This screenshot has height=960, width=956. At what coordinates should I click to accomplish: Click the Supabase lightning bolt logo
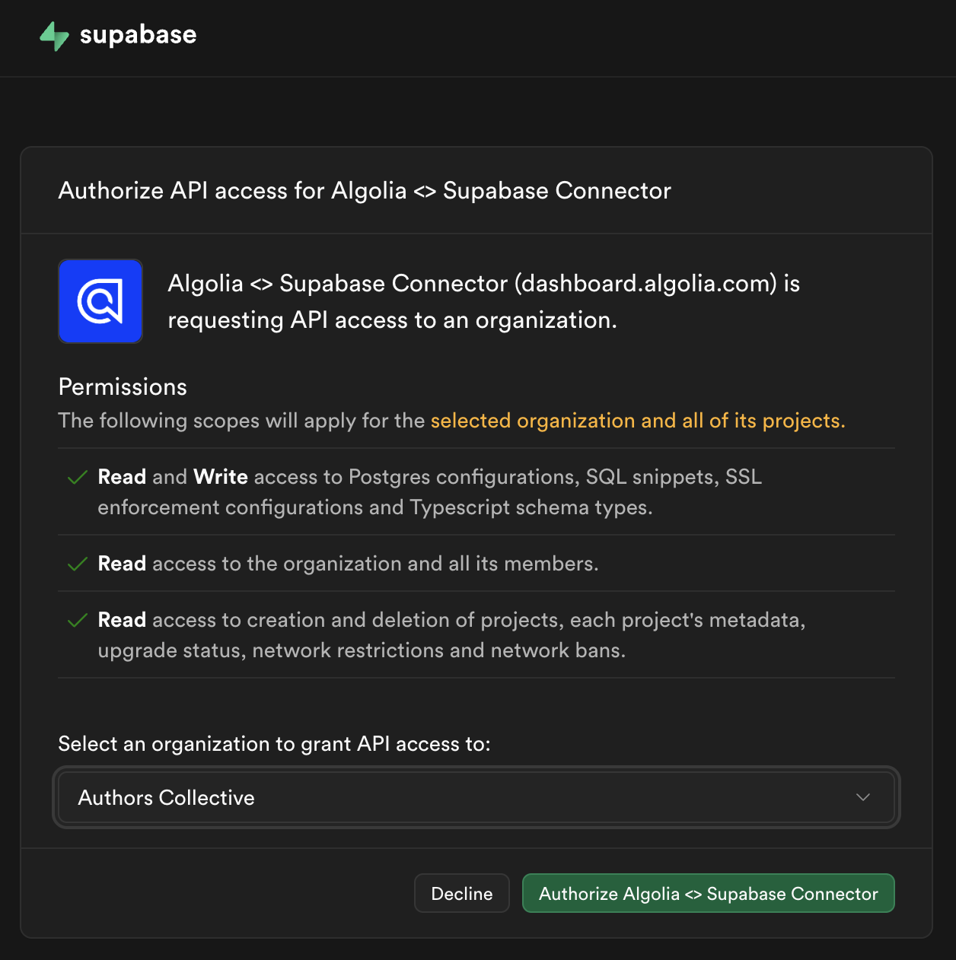[x=54, y=36]
